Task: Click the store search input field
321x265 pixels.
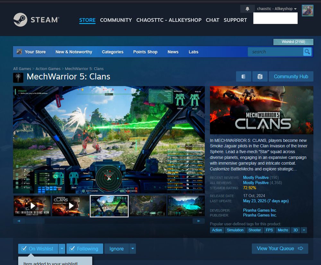Action: (x=275, y=52)
